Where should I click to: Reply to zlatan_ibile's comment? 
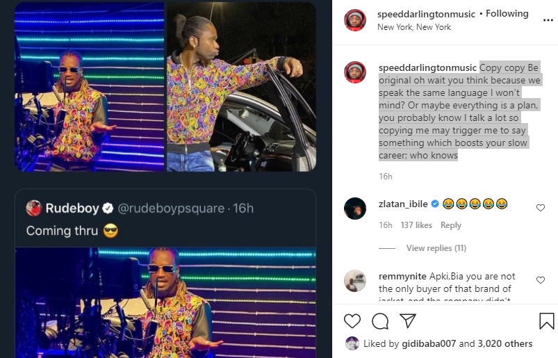coord(450,225)
